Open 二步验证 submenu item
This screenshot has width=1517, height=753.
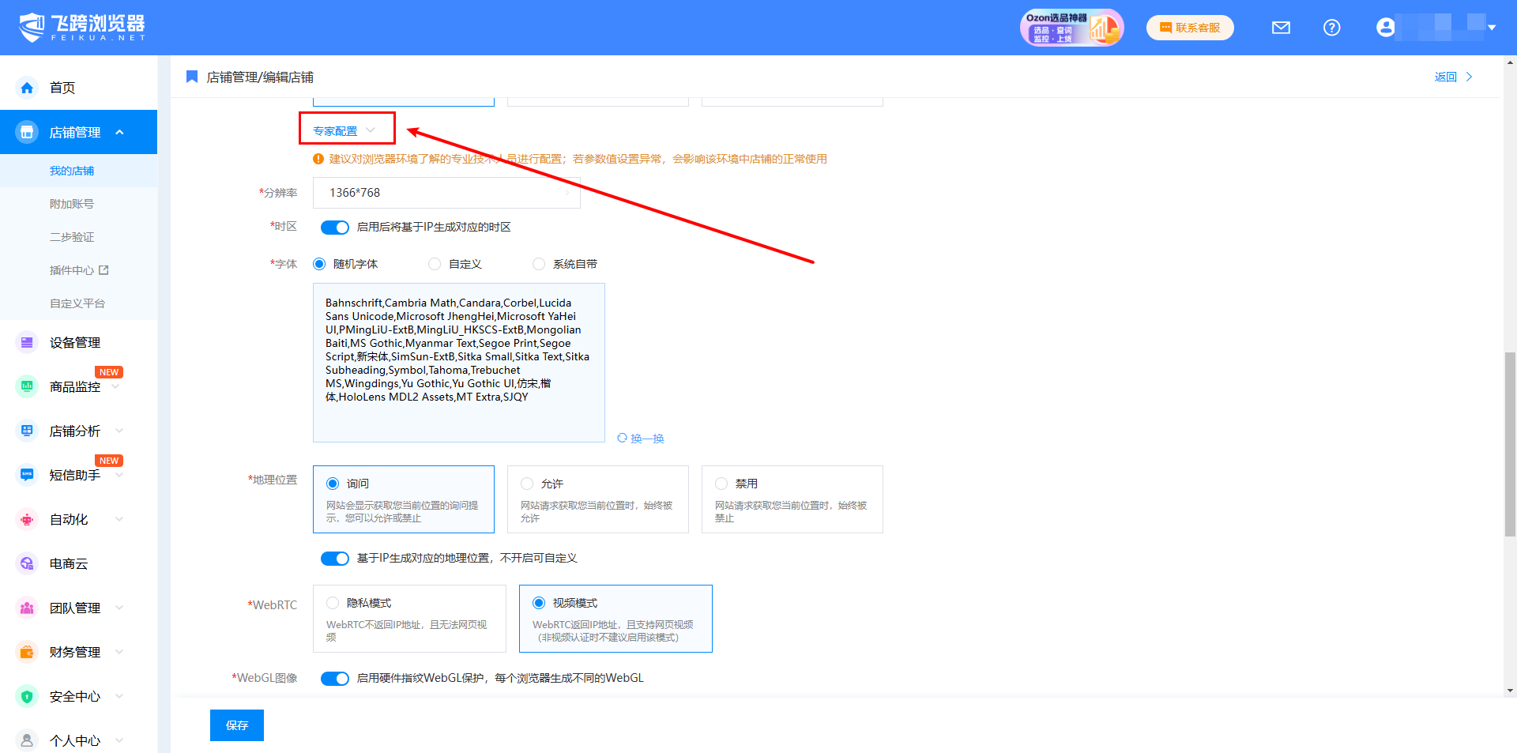pyautogui.click(x=72, y=237)
